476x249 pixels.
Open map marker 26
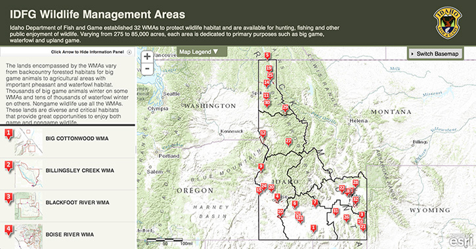pyautogui.click(x=347, y=218)
